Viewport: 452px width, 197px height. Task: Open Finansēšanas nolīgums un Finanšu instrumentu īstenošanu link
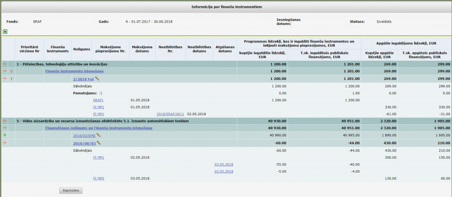point(98,128)
